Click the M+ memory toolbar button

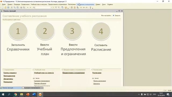click(84, 8)
